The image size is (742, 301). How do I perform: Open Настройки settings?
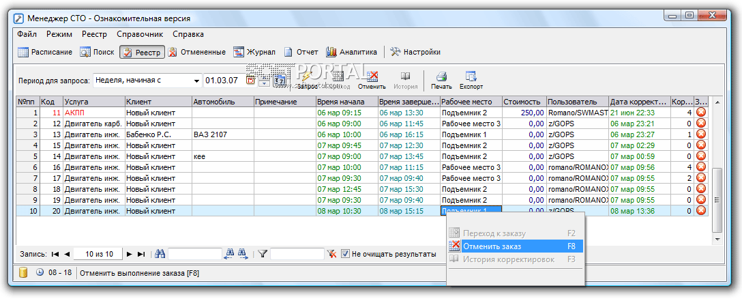pos(415,52)
